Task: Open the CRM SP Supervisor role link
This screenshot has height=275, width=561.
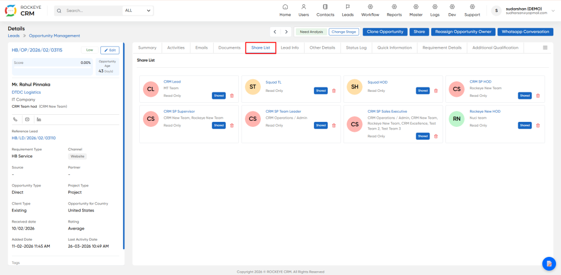Action: point(179,112)
